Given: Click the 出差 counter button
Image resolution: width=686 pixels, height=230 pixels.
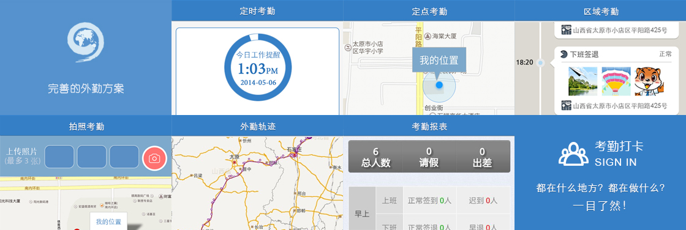Looking at the screenshot, I should pos(483,157).
